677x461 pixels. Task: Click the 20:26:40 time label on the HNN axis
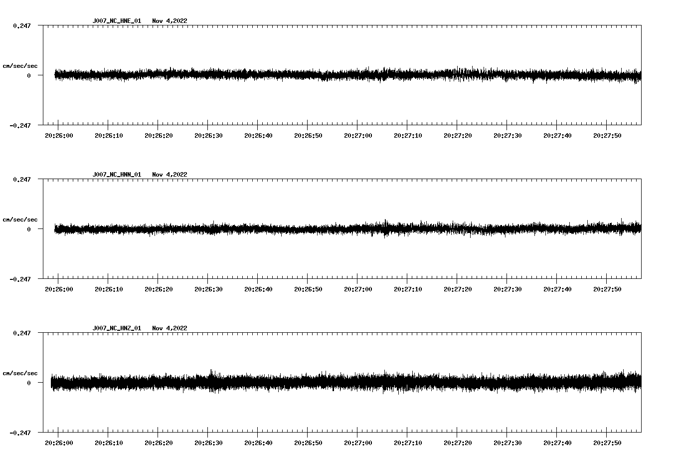(258, 289)
